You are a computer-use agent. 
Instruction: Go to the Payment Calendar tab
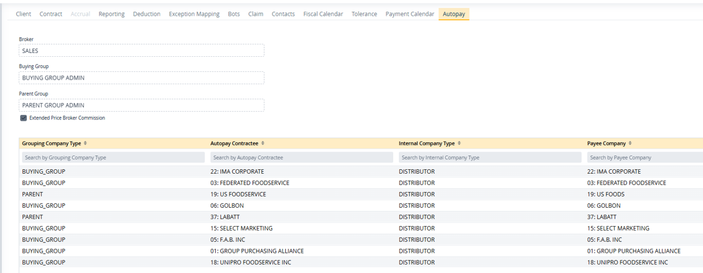click(x=409, y=14)
